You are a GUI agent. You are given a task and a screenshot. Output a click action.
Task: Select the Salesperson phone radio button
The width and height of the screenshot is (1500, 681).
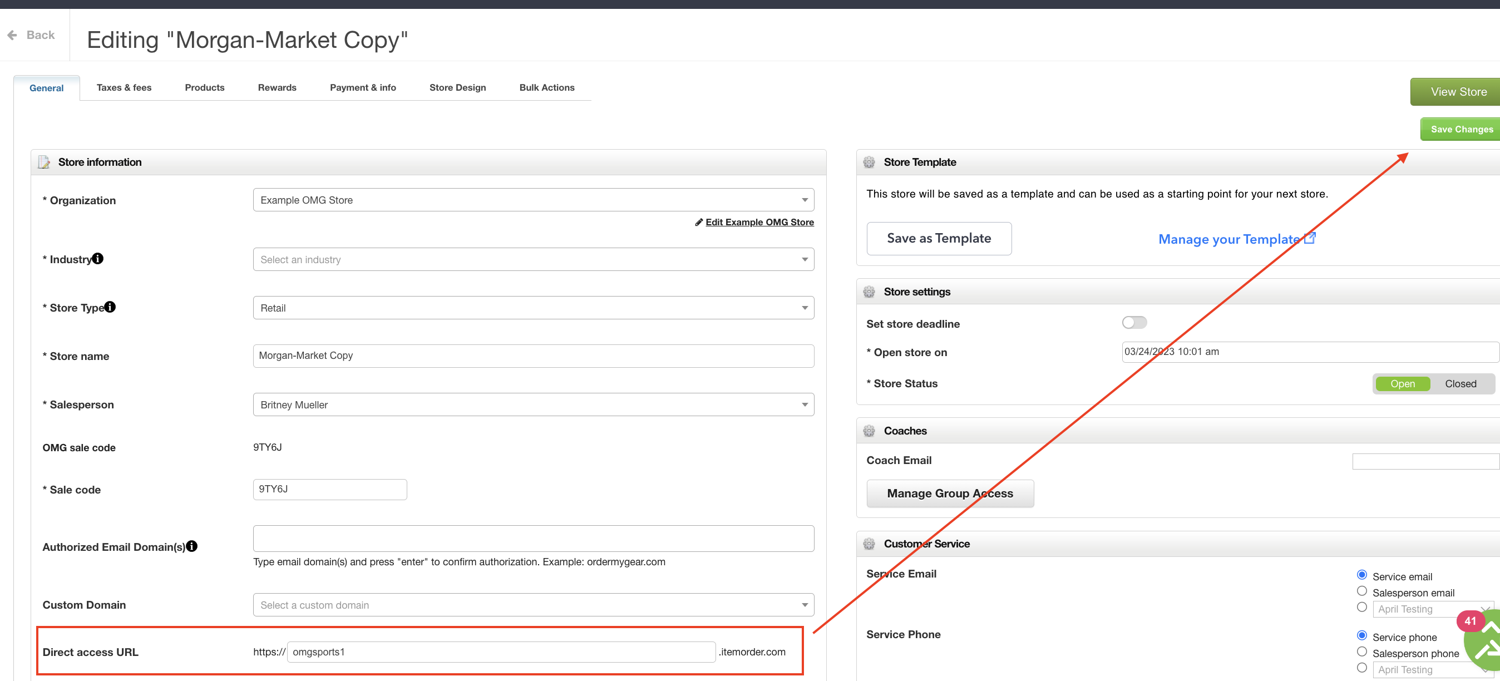[x=1362, y=652]
